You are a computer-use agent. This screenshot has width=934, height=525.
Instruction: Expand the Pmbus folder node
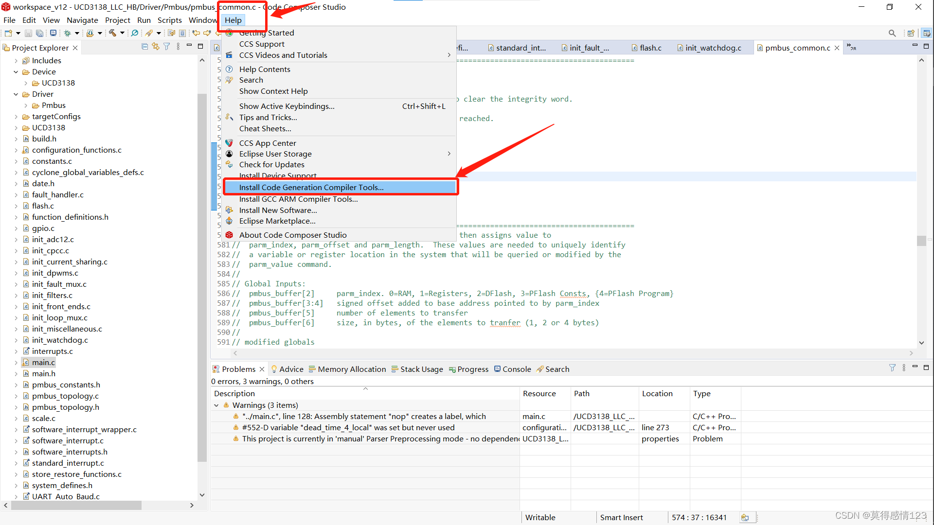(x=26, y=105)
